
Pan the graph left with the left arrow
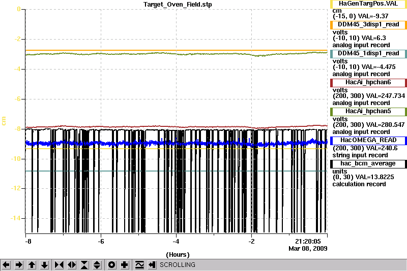[x=6, y=265]
